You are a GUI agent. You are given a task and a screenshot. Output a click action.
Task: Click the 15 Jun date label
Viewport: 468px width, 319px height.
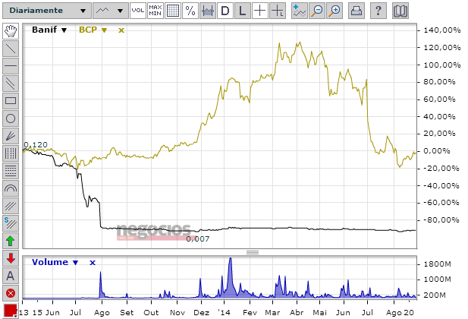tap(46, 313)
